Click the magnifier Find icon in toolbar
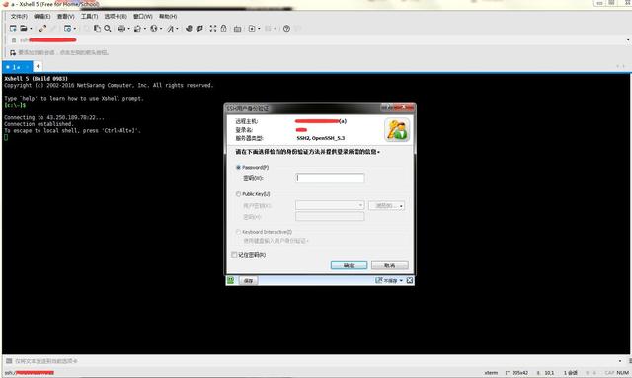The image size is (632, 378). [x=108, y=29]
